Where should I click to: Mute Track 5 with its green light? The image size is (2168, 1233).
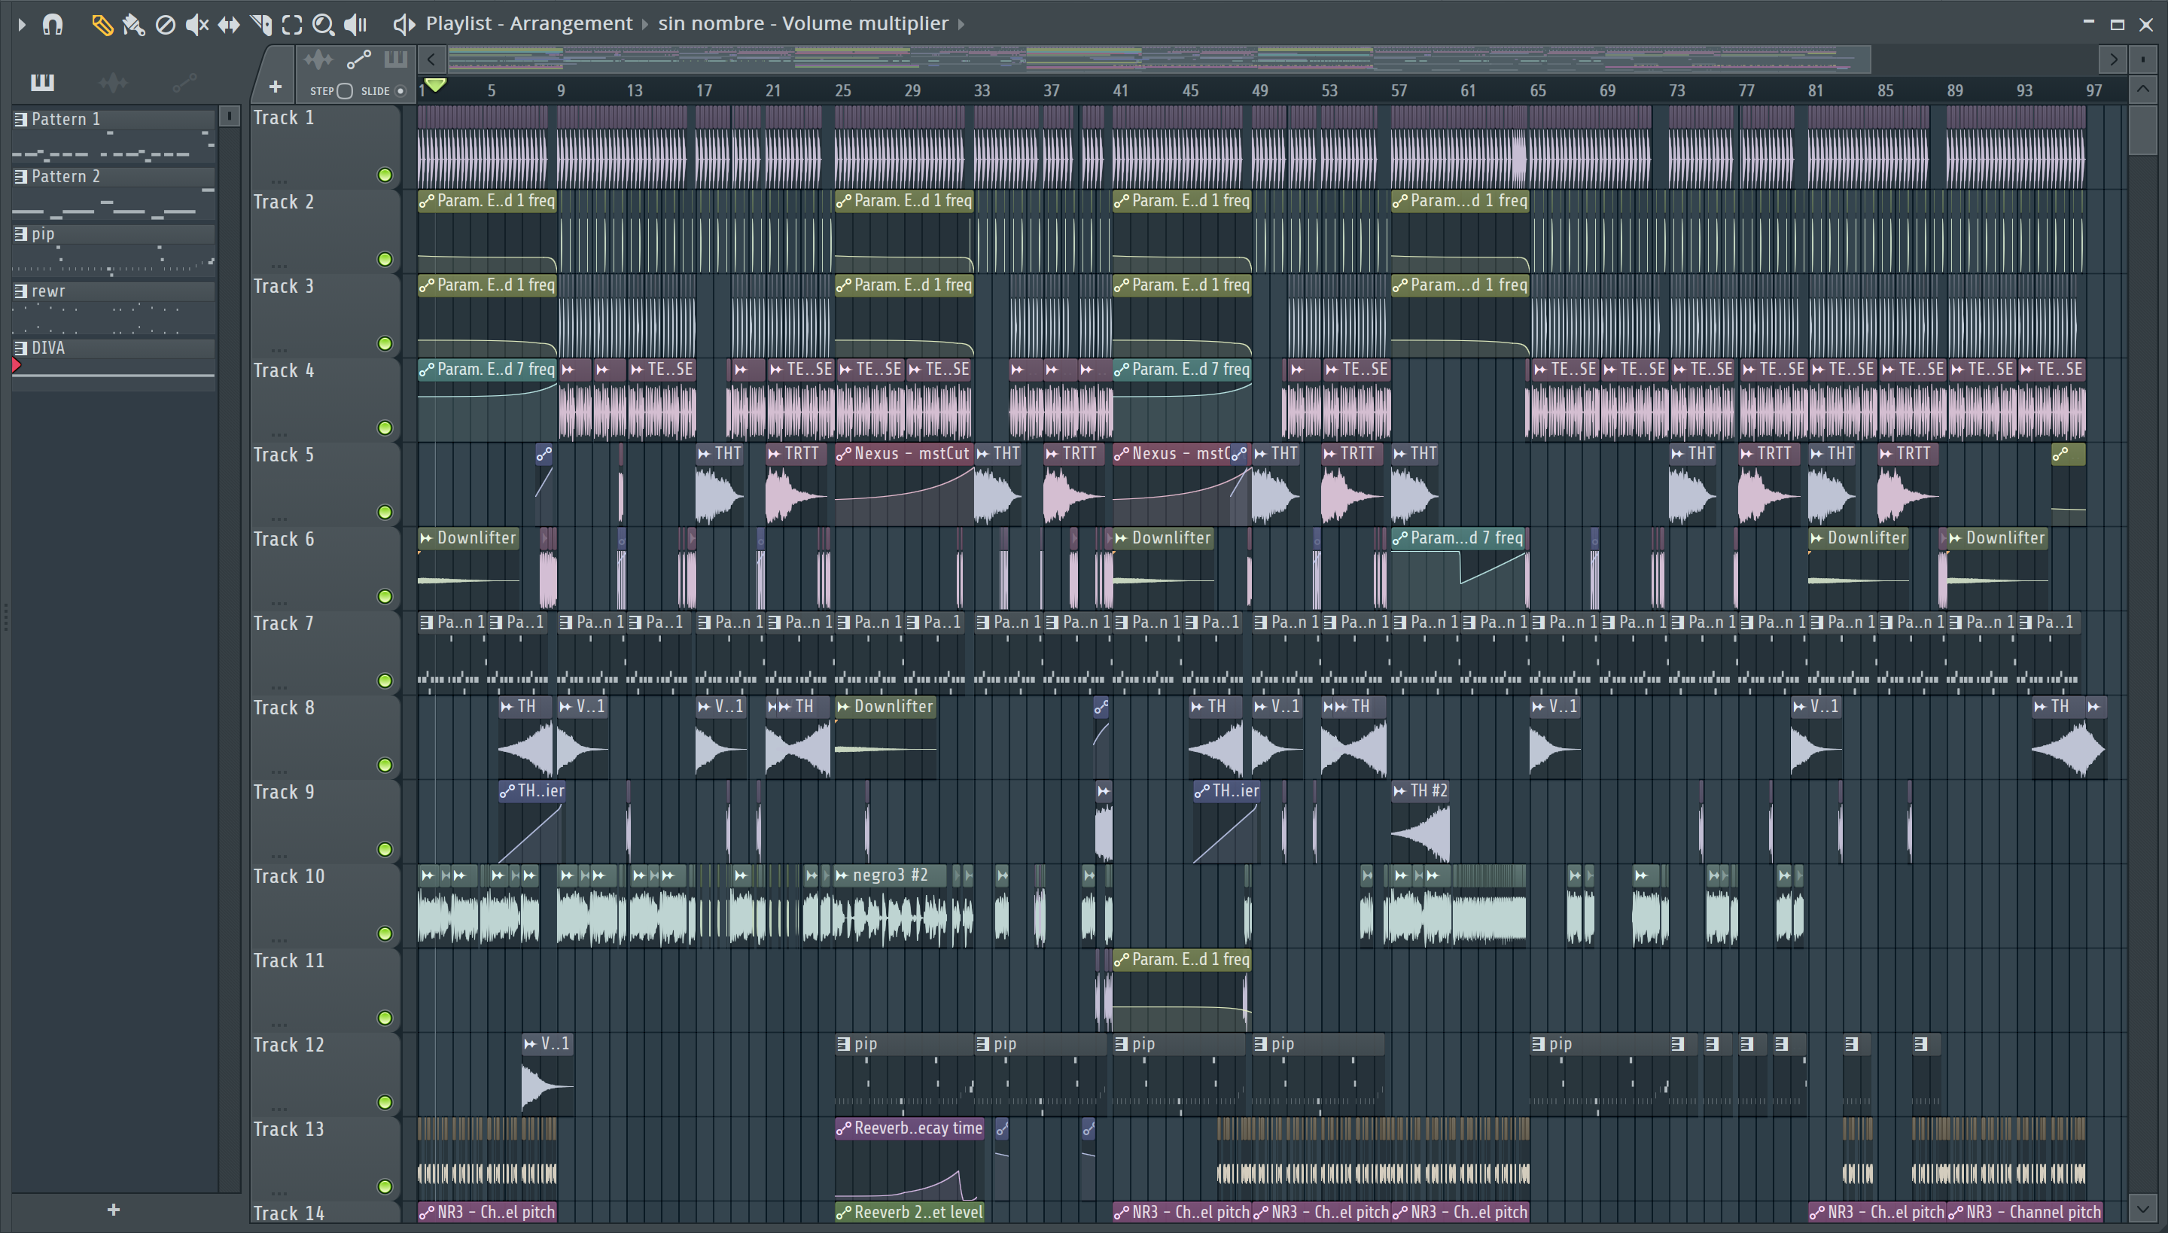coord(385,513)
